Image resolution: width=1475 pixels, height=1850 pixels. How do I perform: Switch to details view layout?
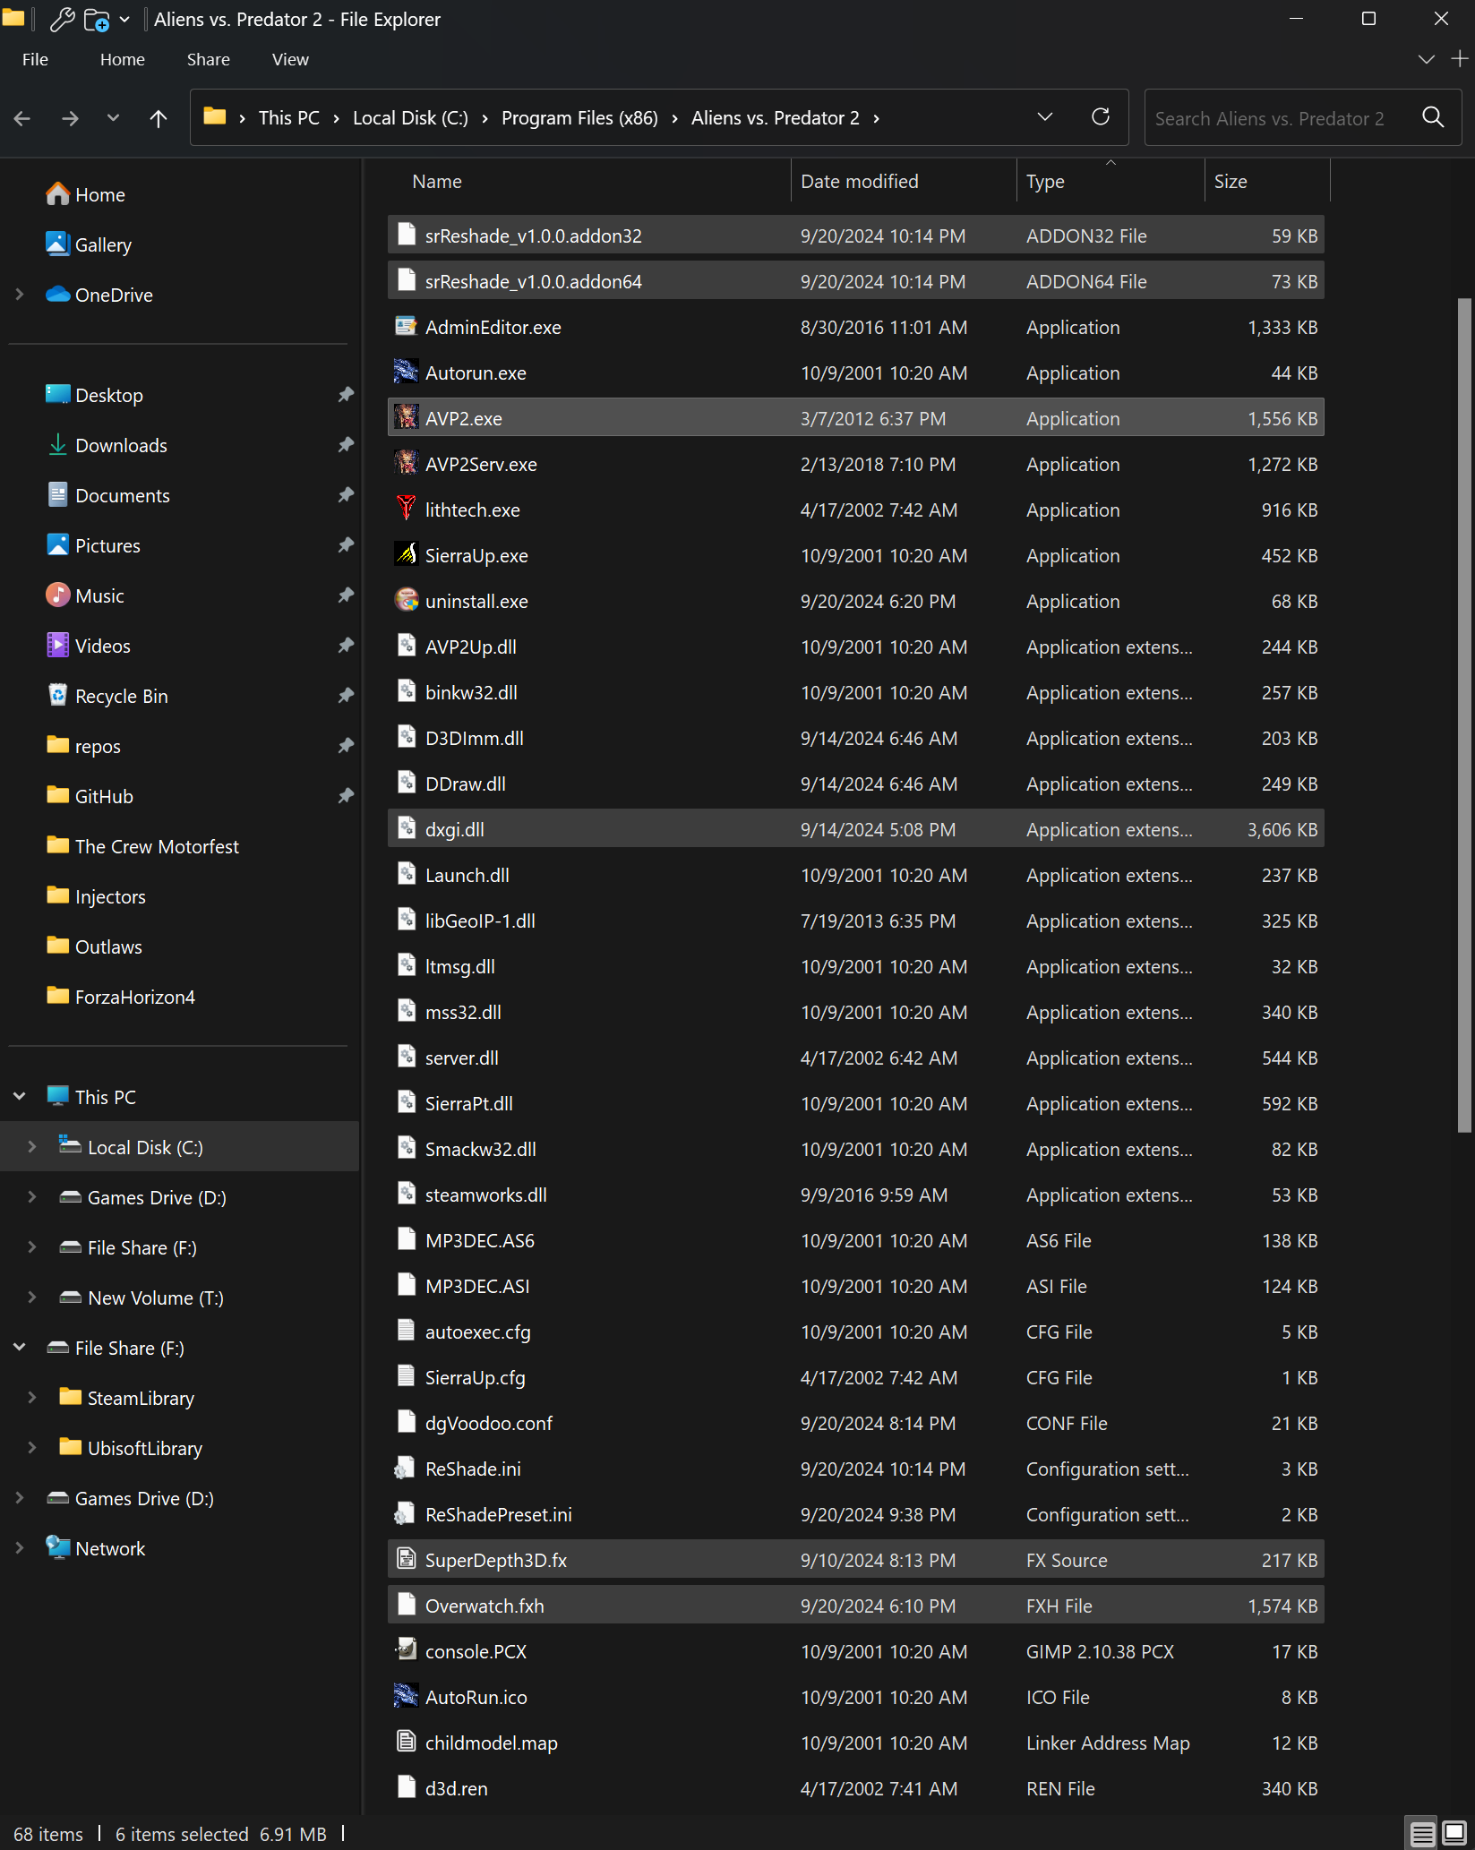[1422, 1834]
